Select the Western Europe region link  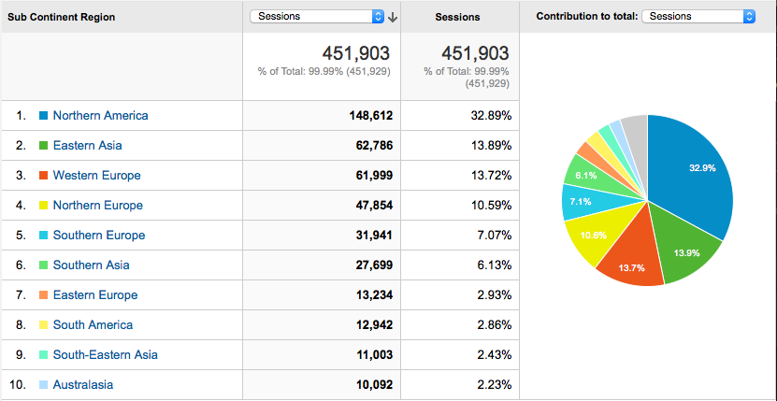(96, 176)
